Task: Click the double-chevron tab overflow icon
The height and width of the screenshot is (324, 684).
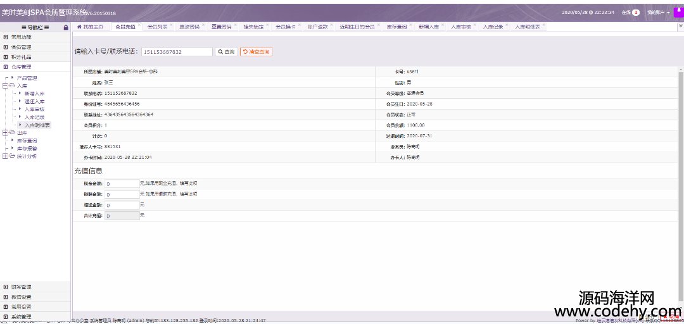Action: [680, 27]
